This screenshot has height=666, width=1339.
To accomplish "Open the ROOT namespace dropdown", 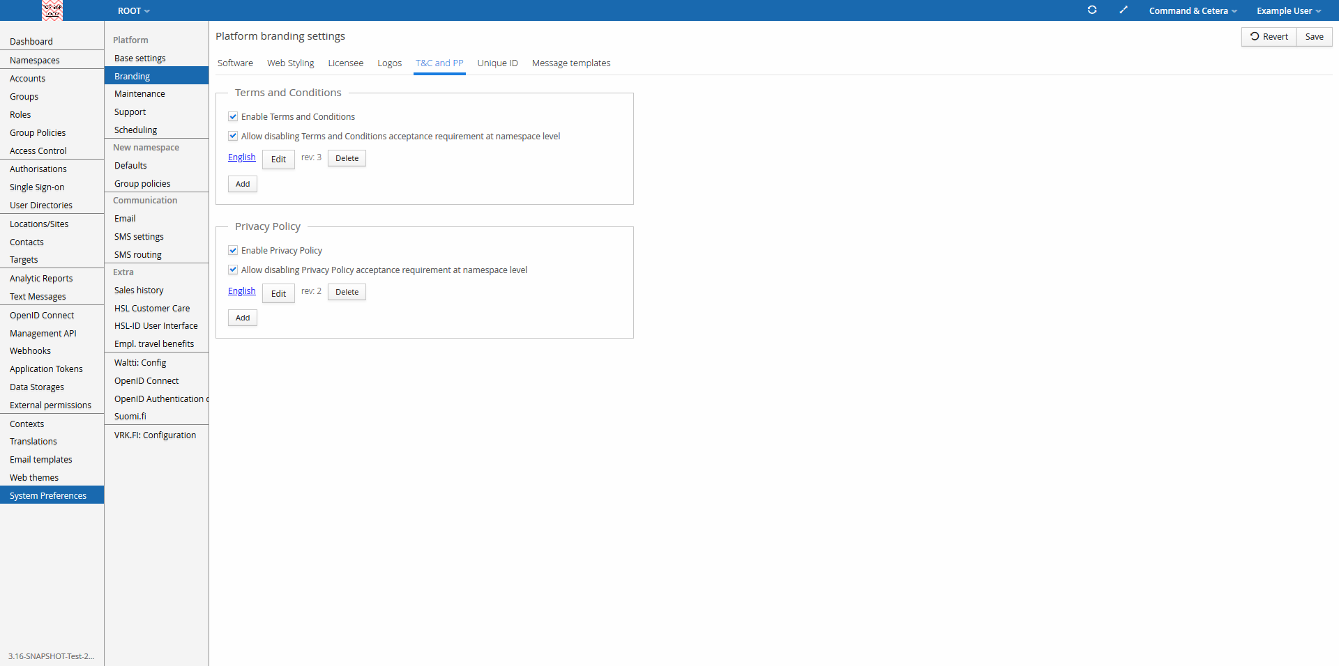I will [x=133, y=11].
